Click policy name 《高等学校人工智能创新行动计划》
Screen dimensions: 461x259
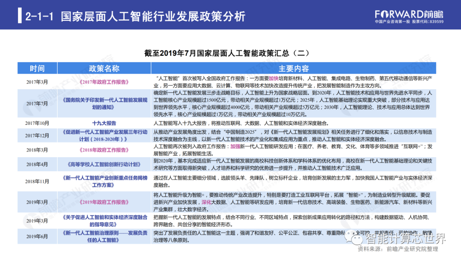(104, 164)
